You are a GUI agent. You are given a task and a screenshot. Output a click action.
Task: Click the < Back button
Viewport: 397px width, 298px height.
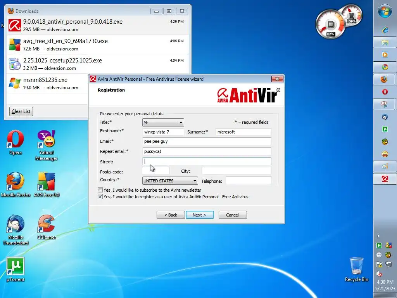171,215
